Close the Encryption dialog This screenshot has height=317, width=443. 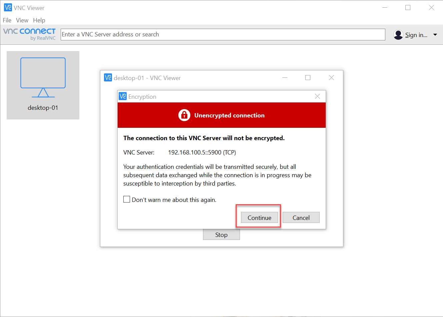click(317, 96)
